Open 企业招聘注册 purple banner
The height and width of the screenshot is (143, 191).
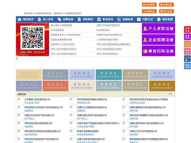[x=158, y=40]
